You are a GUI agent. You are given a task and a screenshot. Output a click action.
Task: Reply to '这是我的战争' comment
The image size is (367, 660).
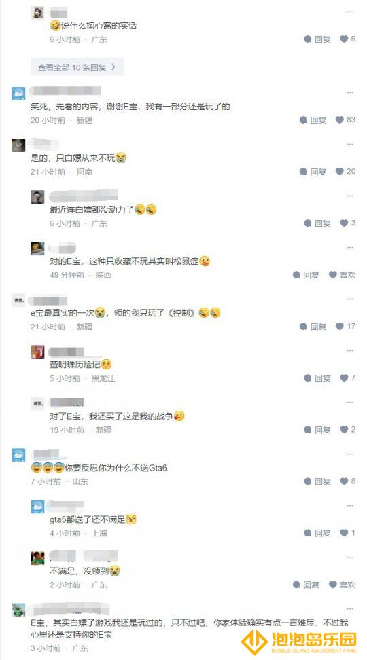(317, 430)
